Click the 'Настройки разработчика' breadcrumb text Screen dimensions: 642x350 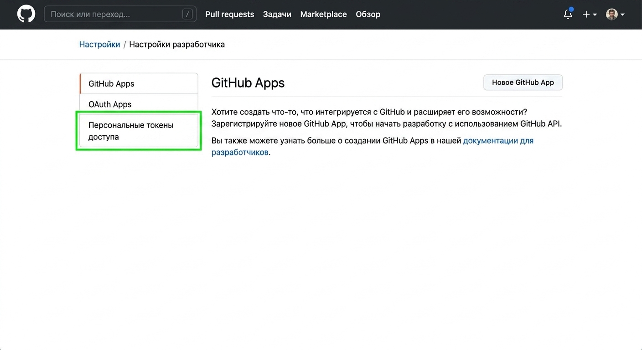click(x=177, y=44)
